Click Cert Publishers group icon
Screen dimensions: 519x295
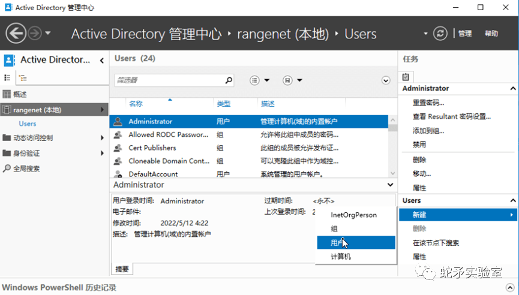[x=118, y=148]
